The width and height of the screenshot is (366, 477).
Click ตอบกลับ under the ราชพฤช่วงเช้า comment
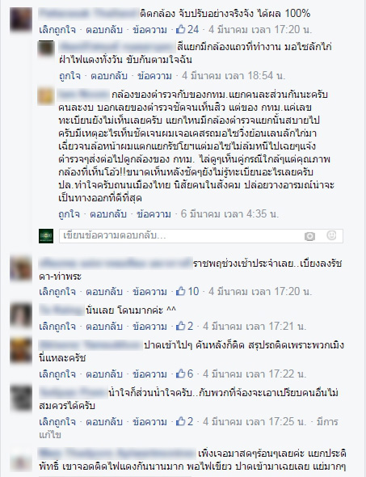(x=104, y=292)
